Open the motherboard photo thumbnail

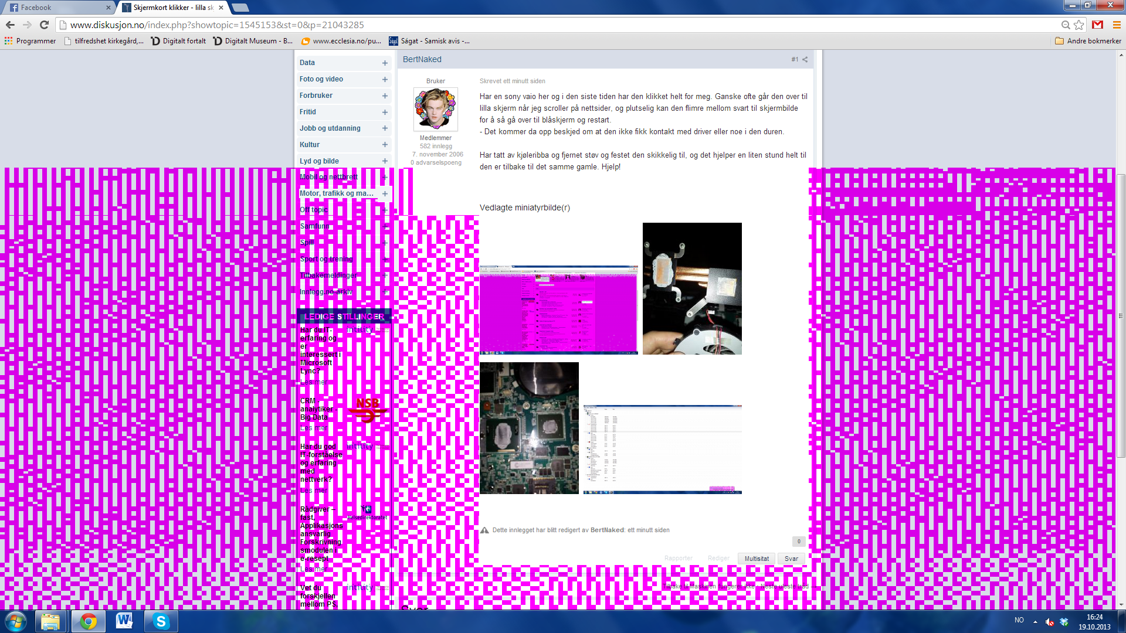529,428
